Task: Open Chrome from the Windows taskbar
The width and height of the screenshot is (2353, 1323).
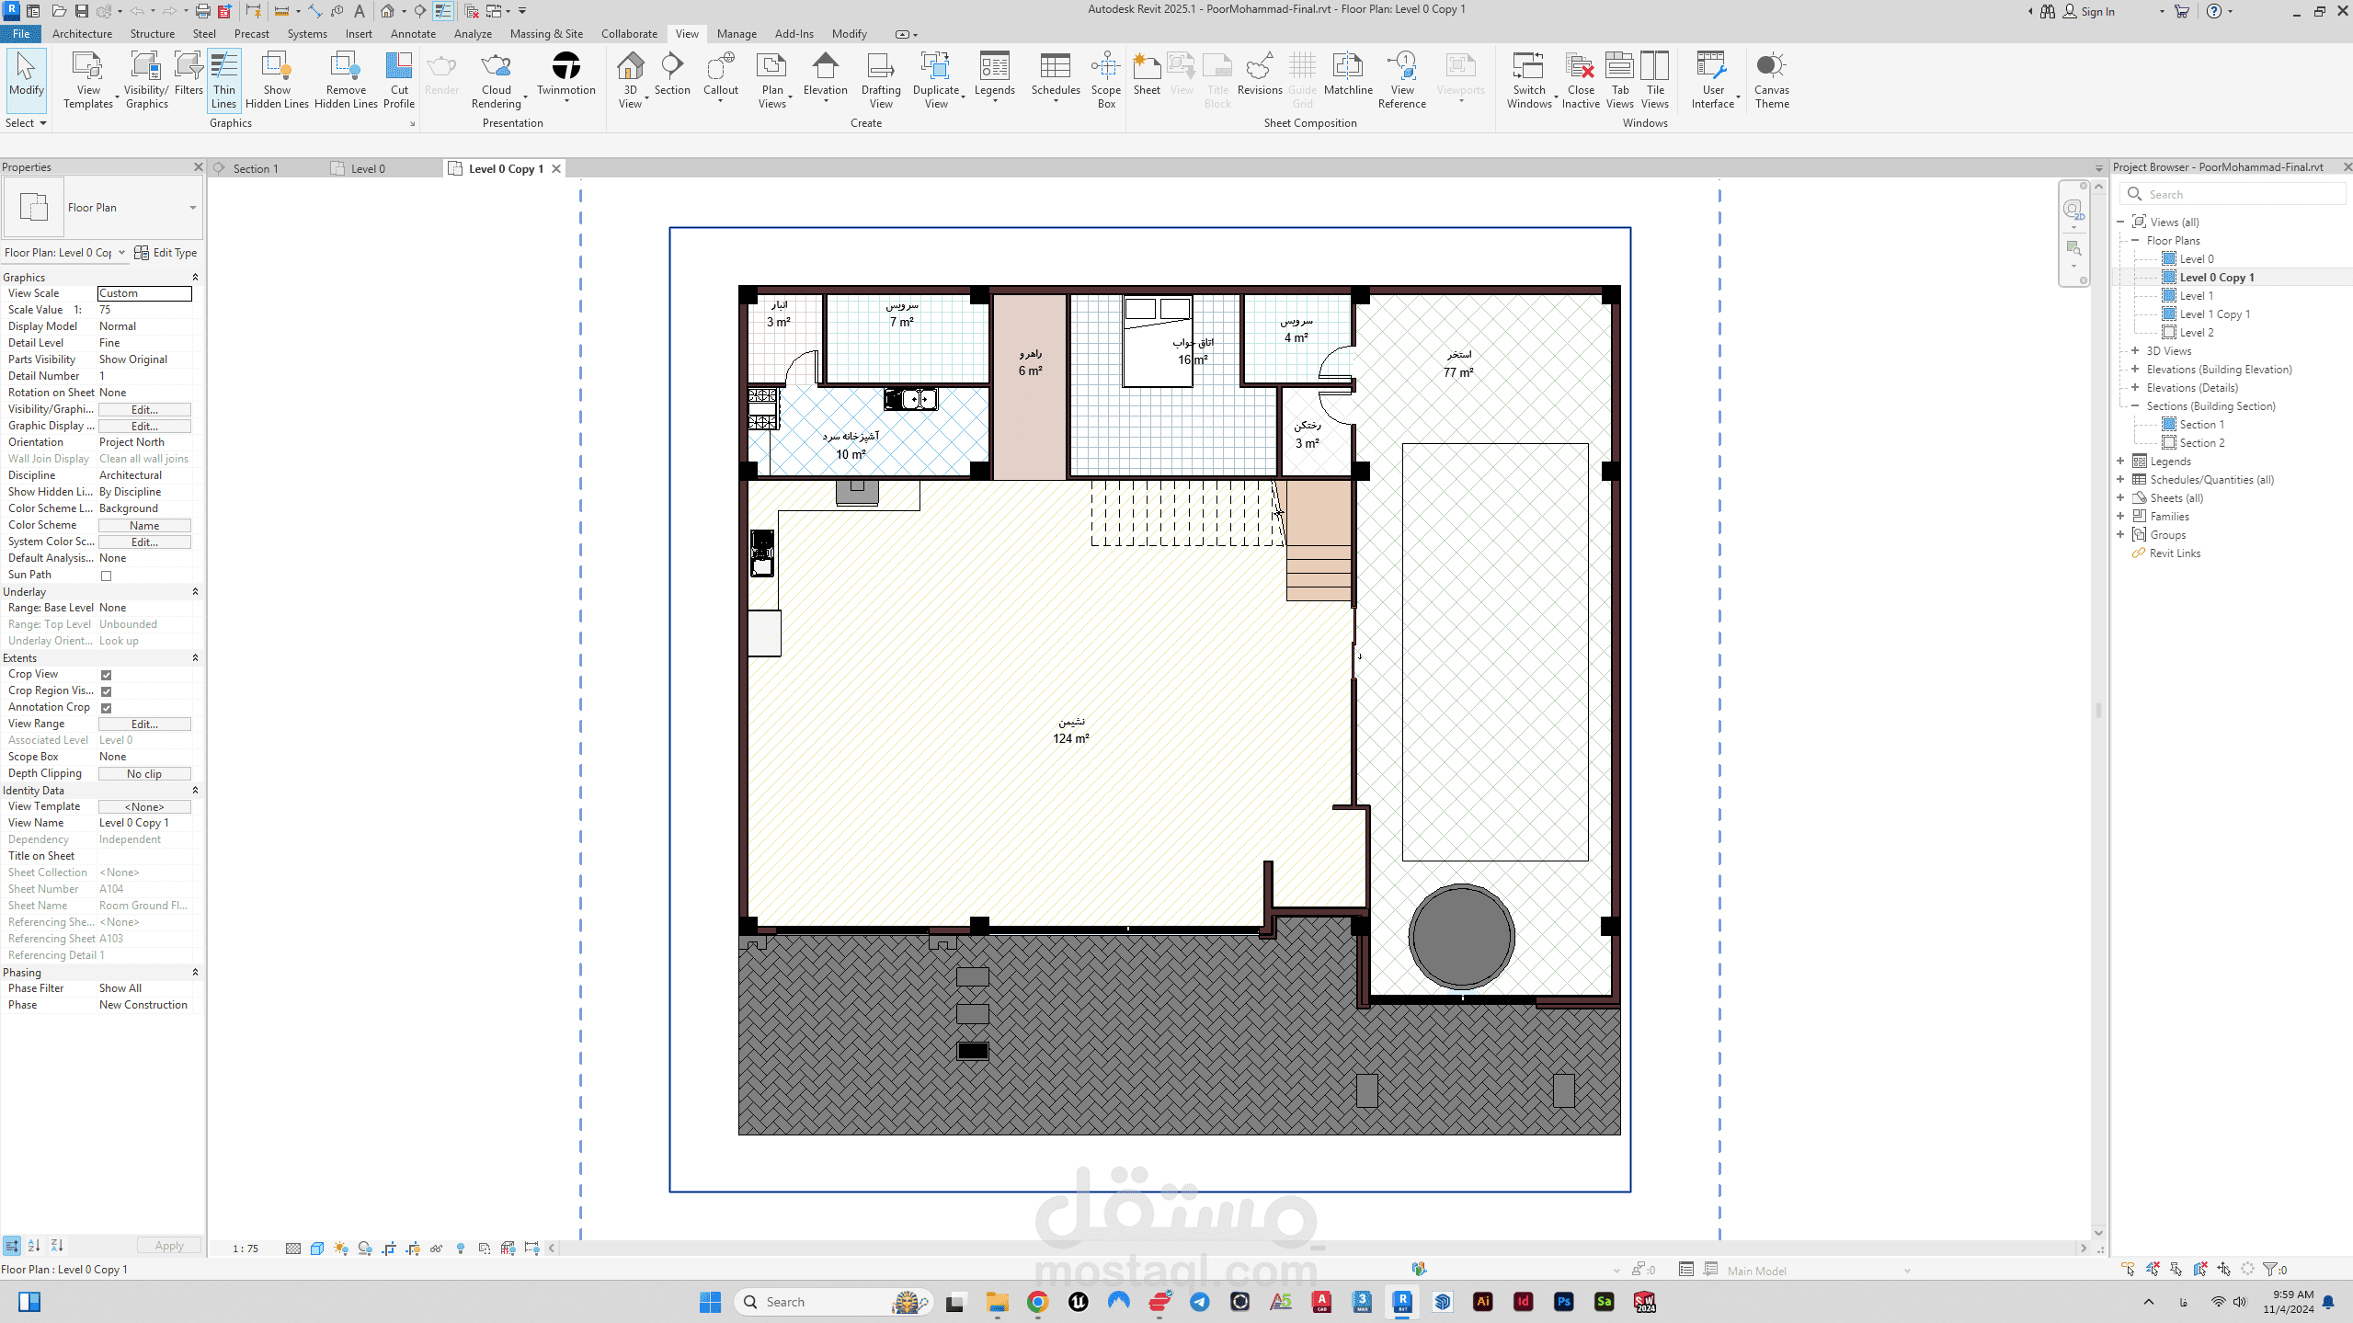Action: (x=1037, y=1301)
